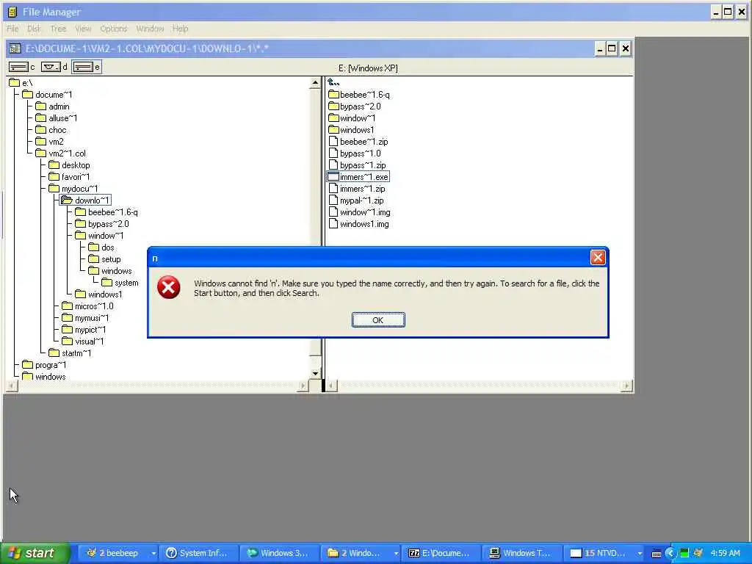Click windows1 folder icon in file list
Image resolution: width=752 pixels, height=564 pixels.
tap(334, 130)
